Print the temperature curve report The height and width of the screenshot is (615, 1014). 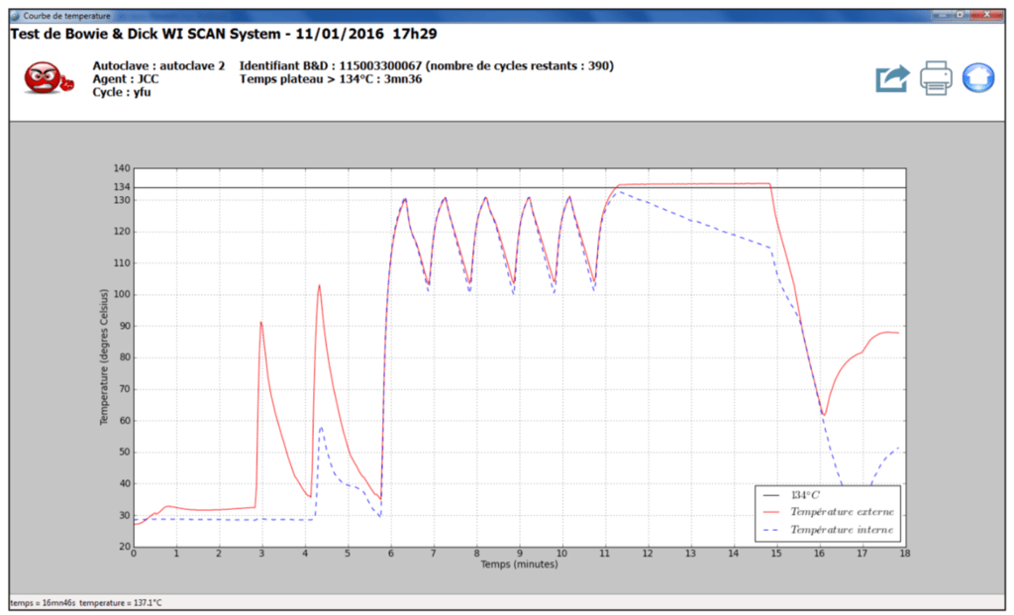click(936, 78)
